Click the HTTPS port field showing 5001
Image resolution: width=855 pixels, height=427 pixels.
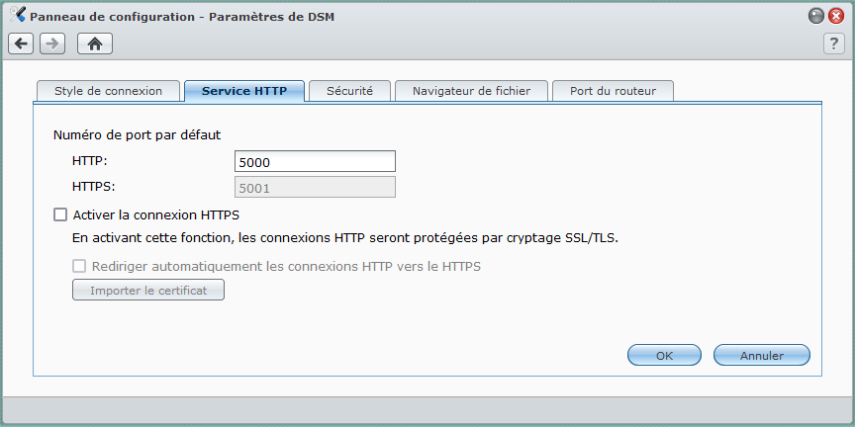click(x=315, y=188)
